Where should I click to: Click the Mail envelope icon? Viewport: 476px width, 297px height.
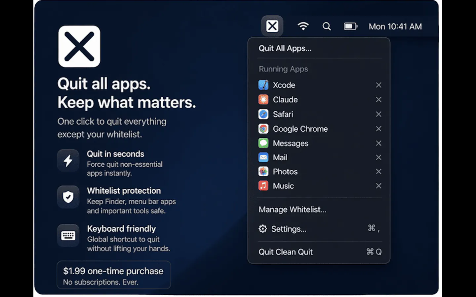pyautogui.click(x=263, y=157)
